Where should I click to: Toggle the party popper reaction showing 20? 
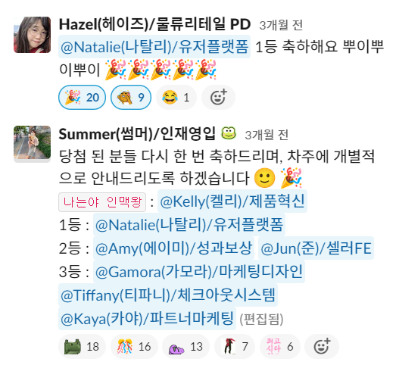(x=82, y=97)
